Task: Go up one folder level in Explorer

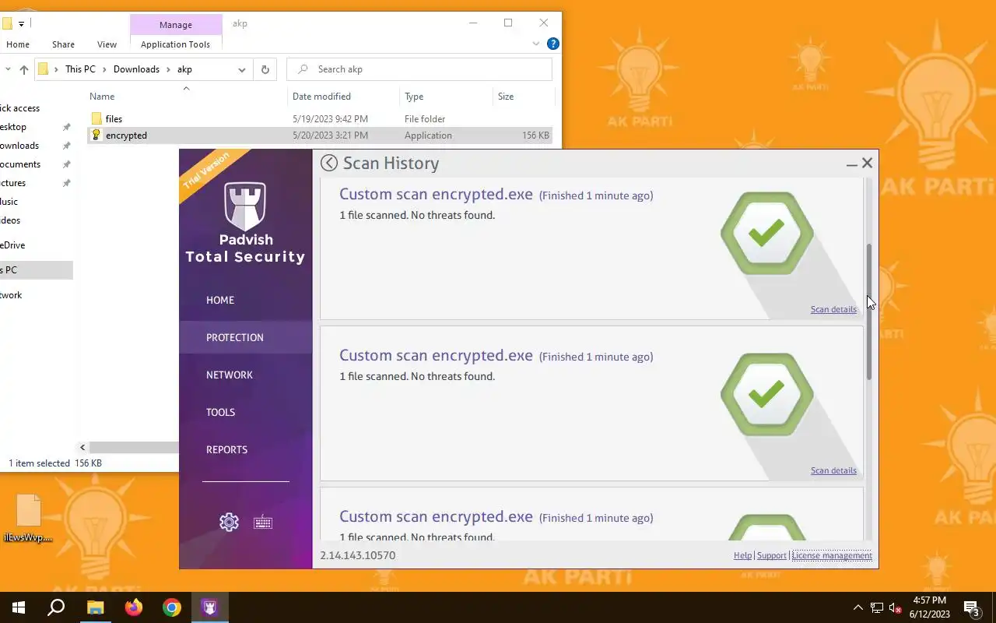Action: (x=23, y=69)
